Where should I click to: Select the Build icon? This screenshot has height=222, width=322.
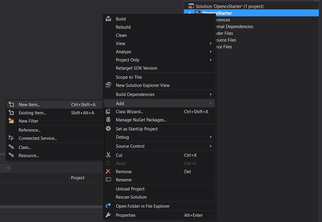108,18
